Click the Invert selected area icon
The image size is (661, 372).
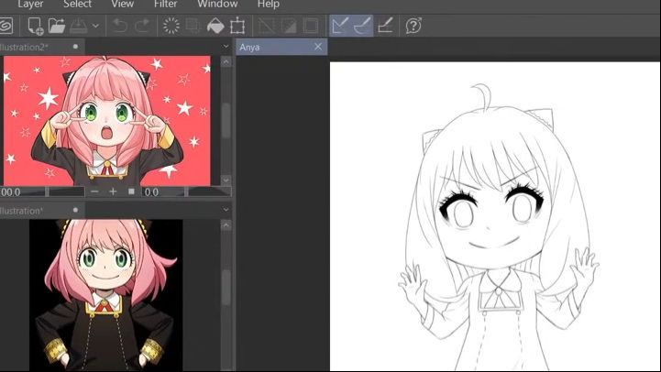(x=289, y=27)
